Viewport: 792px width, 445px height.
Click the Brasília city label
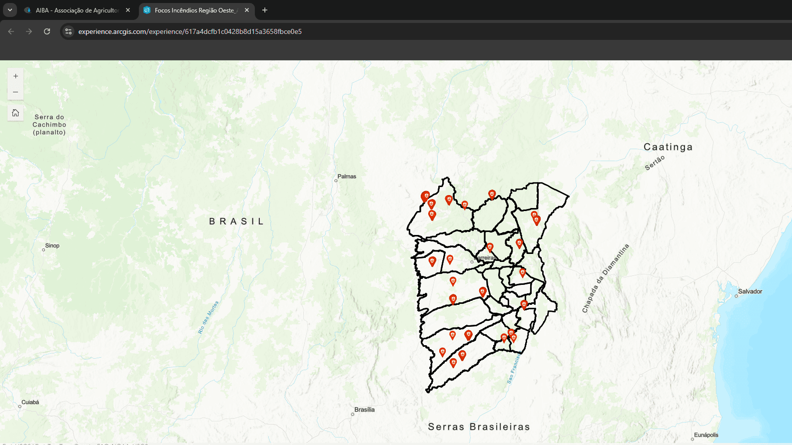pyautogui.click(x=364, y=410)
